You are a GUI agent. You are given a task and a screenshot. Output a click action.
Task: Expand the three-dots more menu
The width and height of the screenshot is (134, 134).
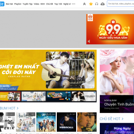[x=73, y=4]
